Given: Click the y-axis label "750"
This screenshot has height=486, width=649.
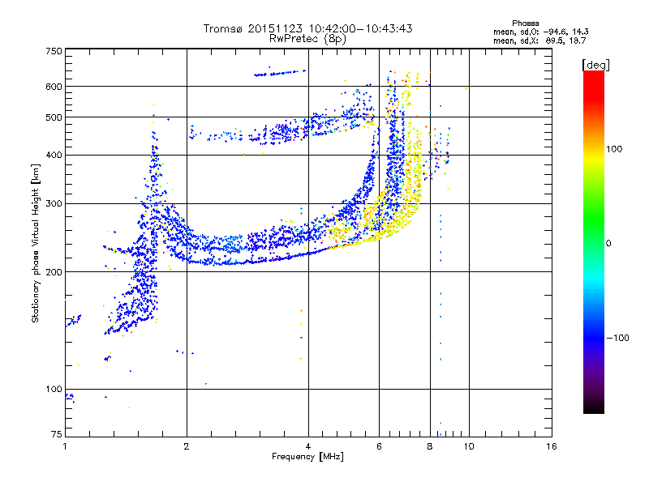Looking at the screenshot, I should [x=54, y=51].
